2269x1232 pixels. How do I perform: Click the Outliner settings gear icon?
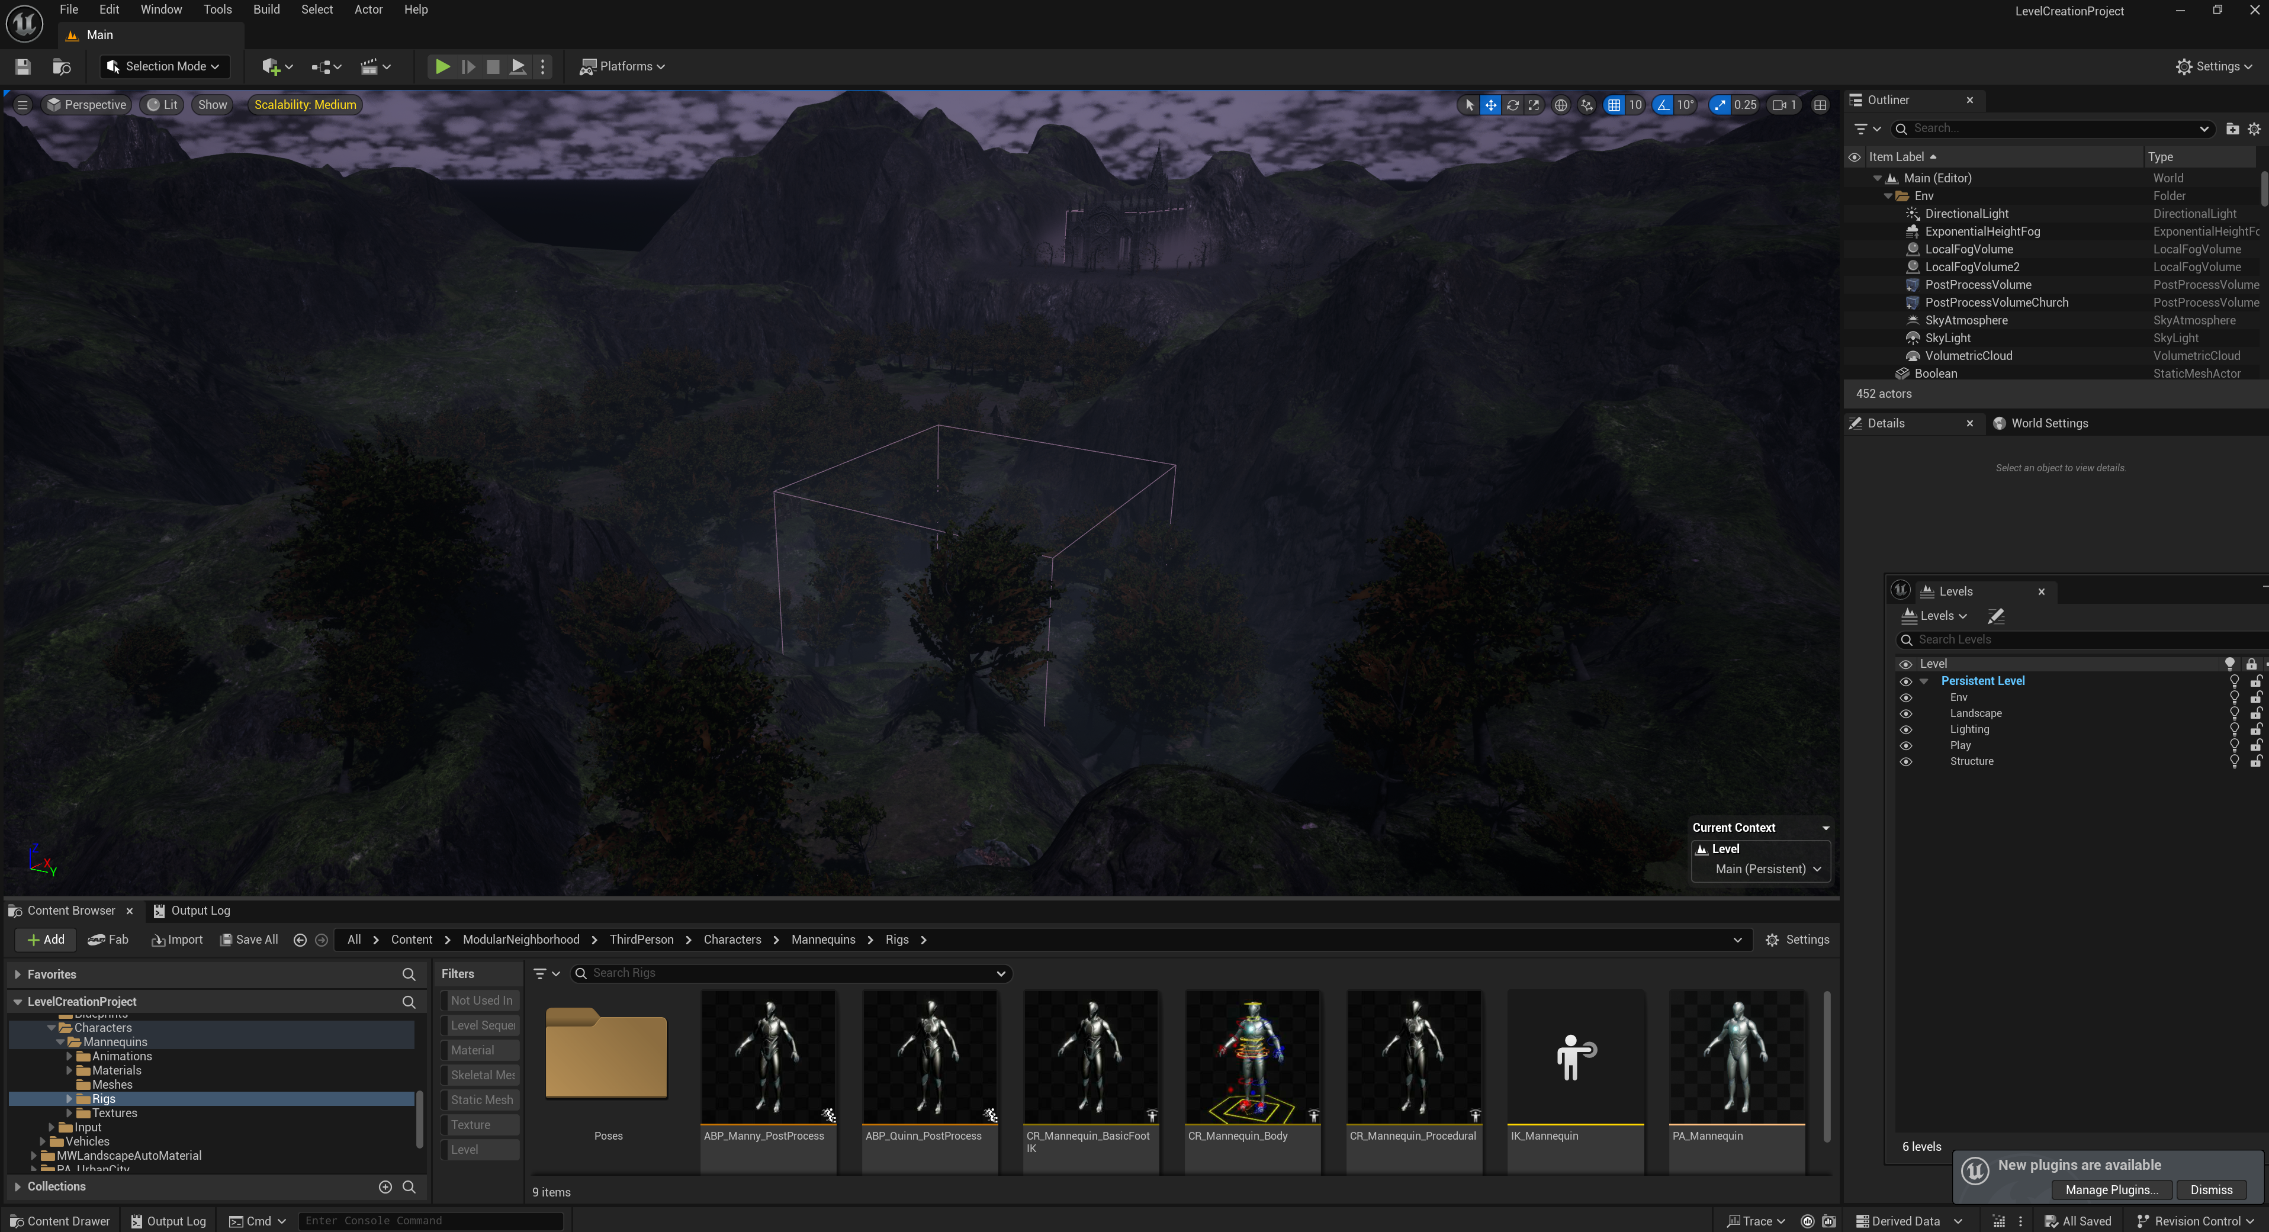[2254, 128]
